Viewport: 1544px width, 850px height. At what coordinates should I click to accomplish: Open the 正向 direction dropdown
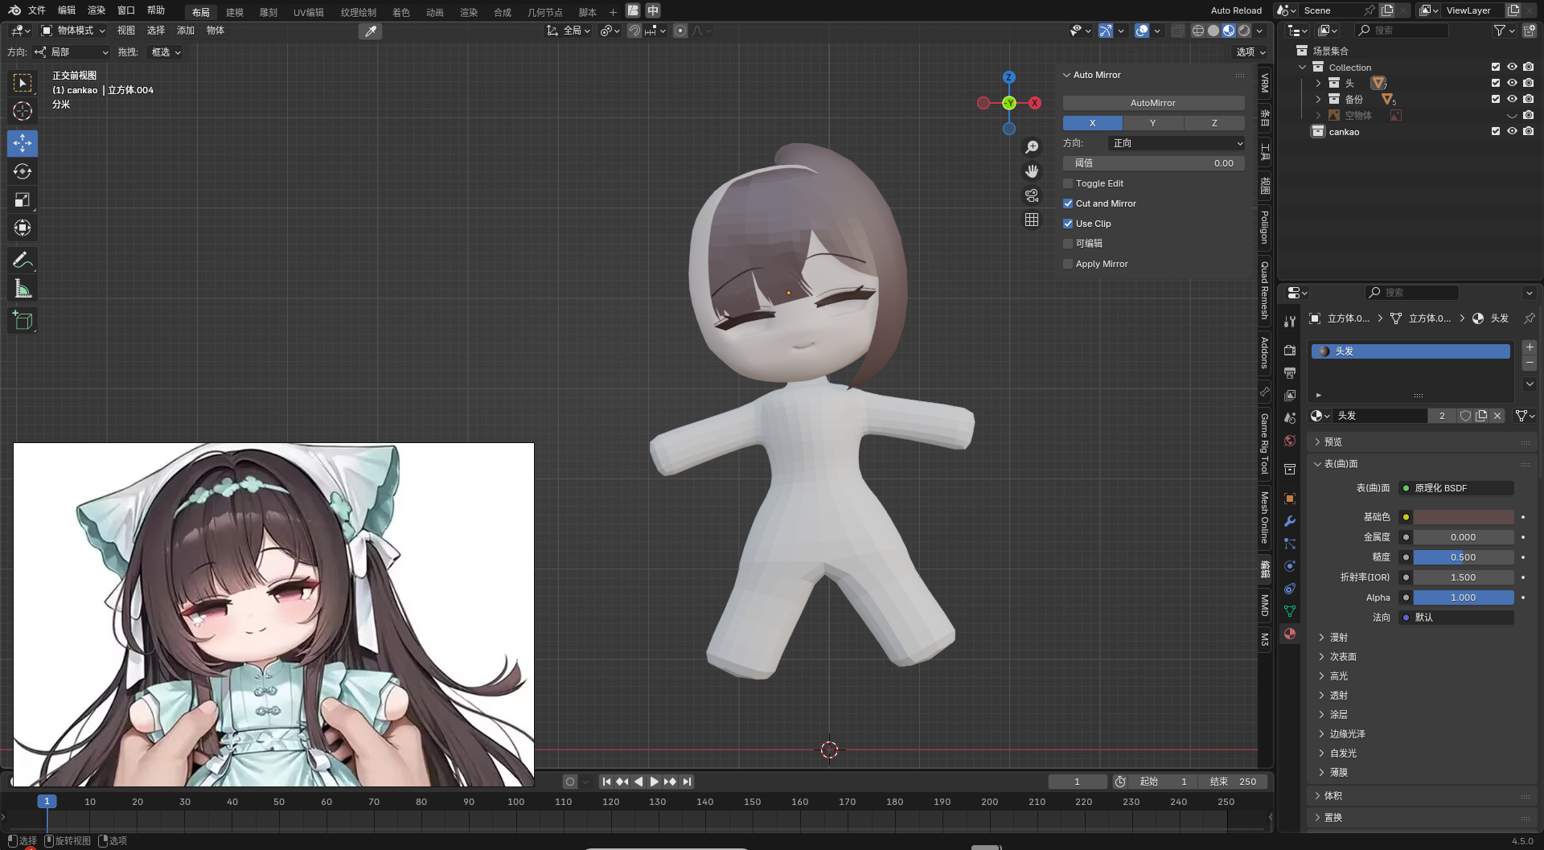1176,143
